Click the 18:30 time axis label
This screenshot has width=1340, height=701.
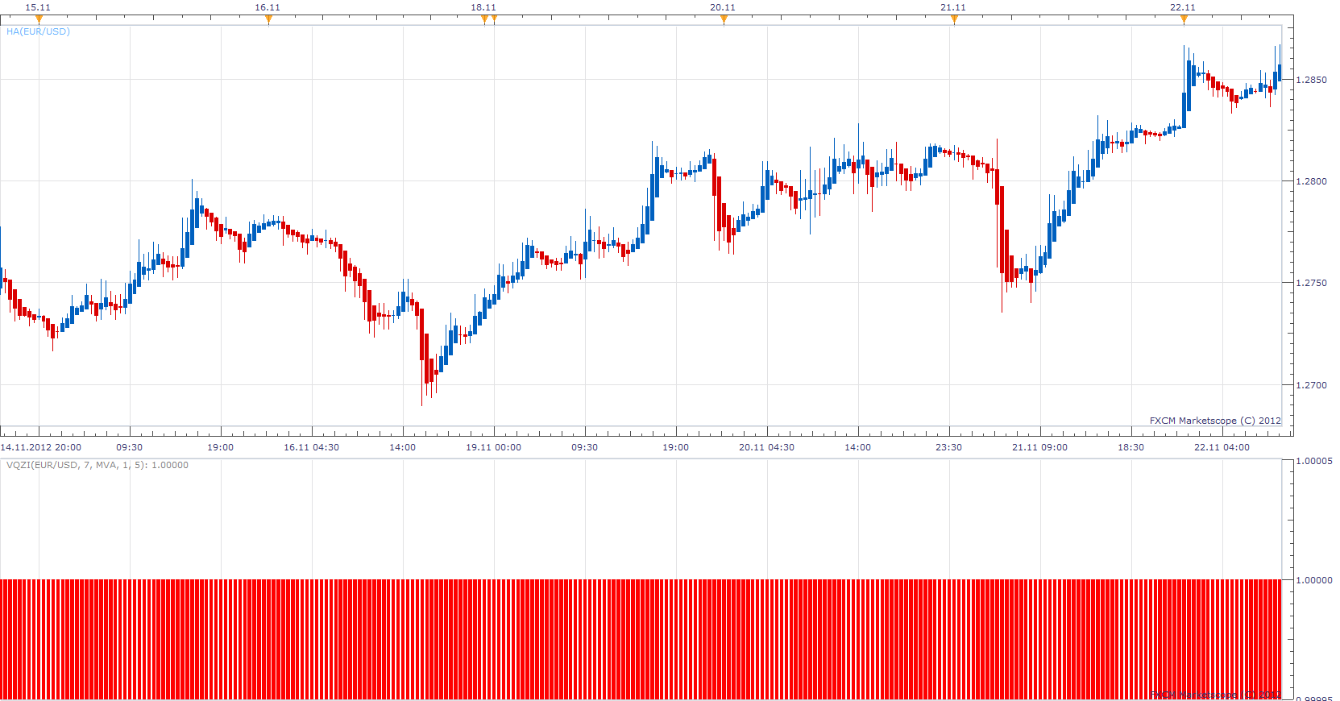pos(1130,447)
